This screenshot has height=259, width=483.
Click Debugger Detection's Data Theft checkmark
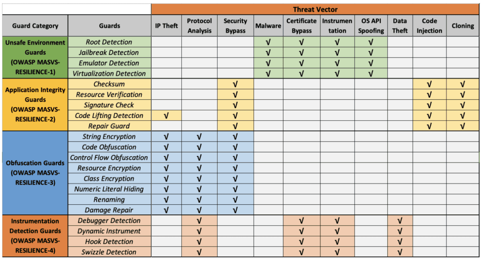coord(400,221)
